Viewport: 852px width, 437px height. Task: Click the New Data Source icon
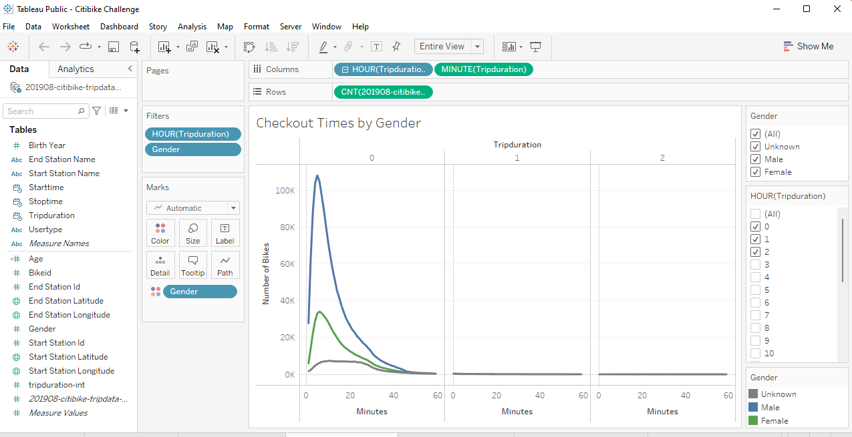tap(134, 47)
